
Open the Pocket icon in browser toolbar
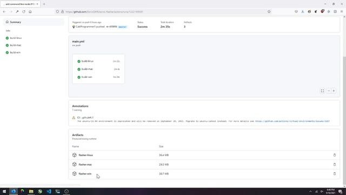296,11
